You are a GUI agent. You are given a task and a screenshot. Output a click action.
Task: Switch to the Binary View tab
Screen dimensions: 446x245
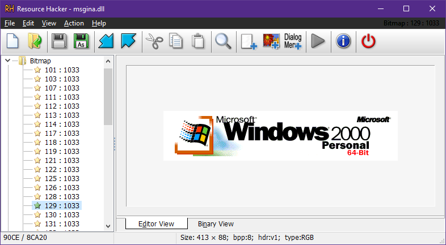click(216, 224)
